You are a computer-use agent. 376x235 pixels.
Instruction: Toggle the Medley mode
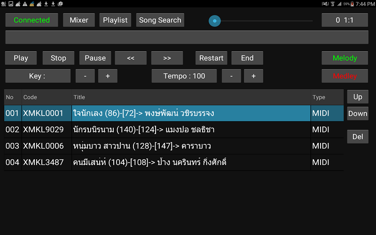(345, 76)
